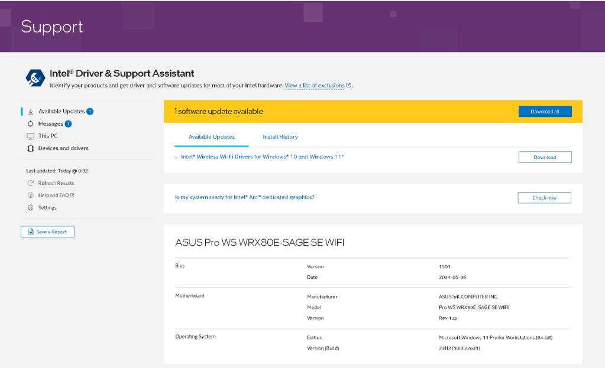
Task: Open the Help and FAQ link
Action: pyautogui.click(x=53, y=196)
